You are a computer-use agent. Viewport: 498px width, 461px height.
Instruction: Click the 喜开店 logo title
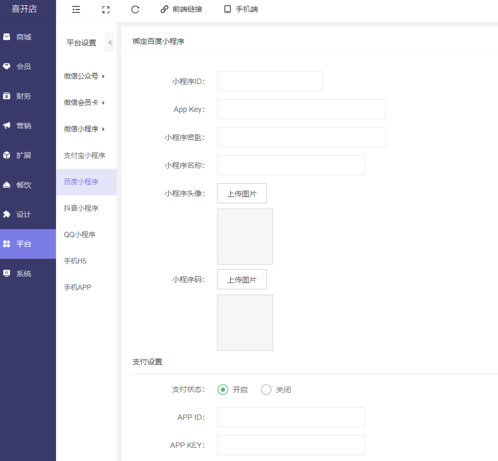pyautogui.click(x=24, y=9)
